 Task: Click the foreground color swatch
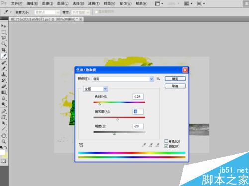pyautogui.click(x=2, y=152)
